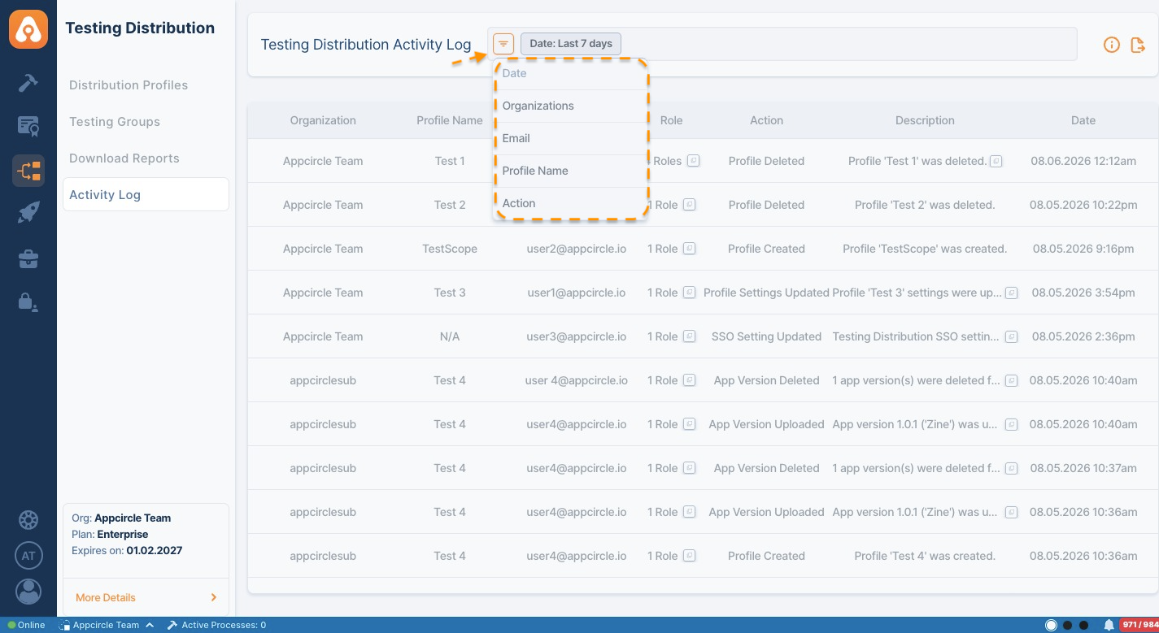Expand description icon in 10:37am App Version Deleted row

1011,468
